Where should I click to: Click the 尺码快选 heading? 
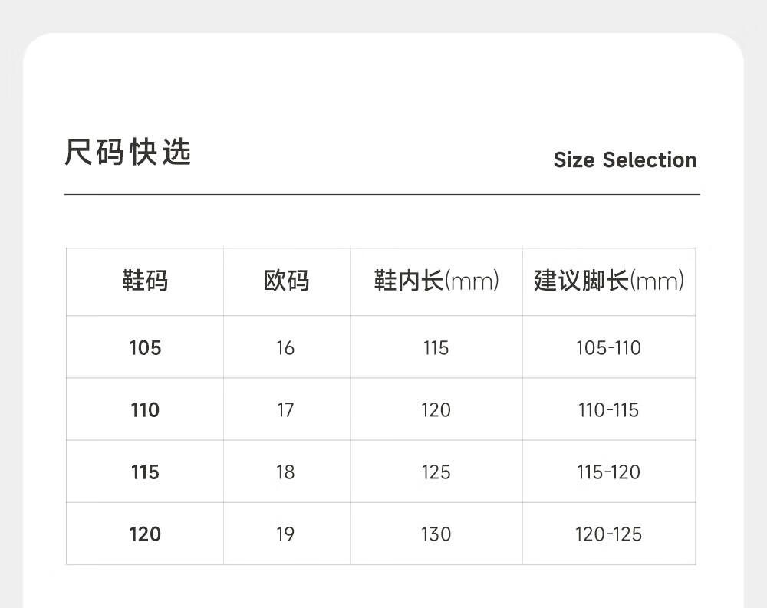click(127, 153)
